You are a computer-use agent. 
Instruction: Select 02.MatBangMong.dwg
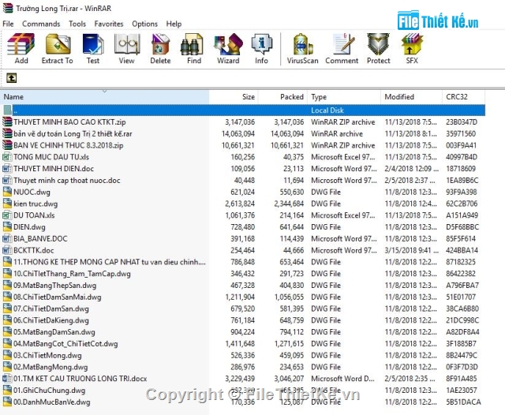tap(50, 367)
